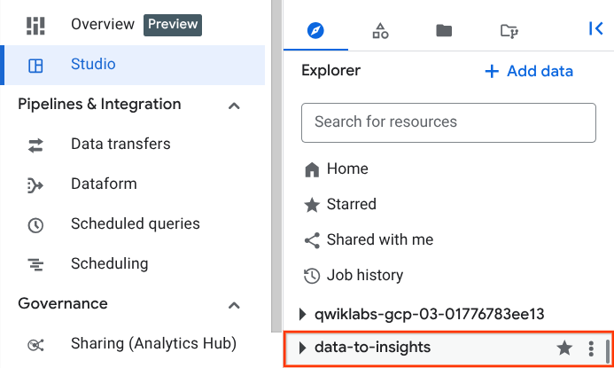Viewport: 614px width, 368px height.
Task: Click the Job history clock icon
Action: tap(312, 276)
